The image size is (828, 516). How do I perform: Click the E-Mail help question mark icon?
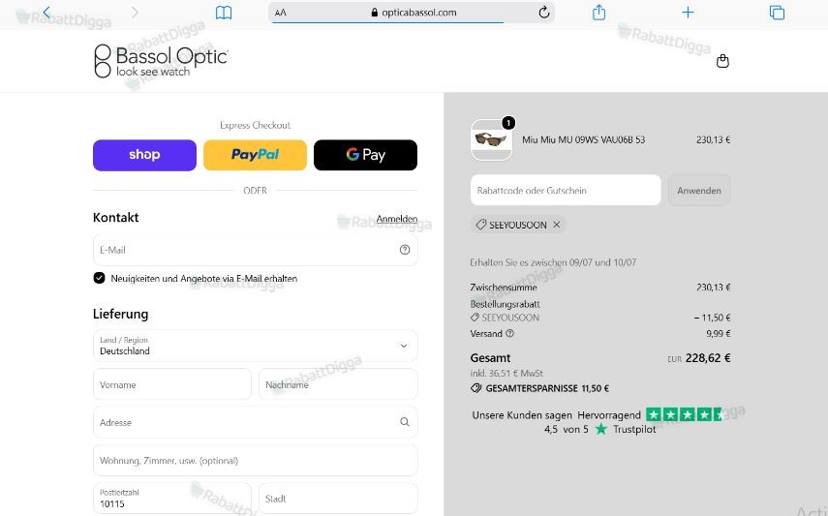pos(405,250)
